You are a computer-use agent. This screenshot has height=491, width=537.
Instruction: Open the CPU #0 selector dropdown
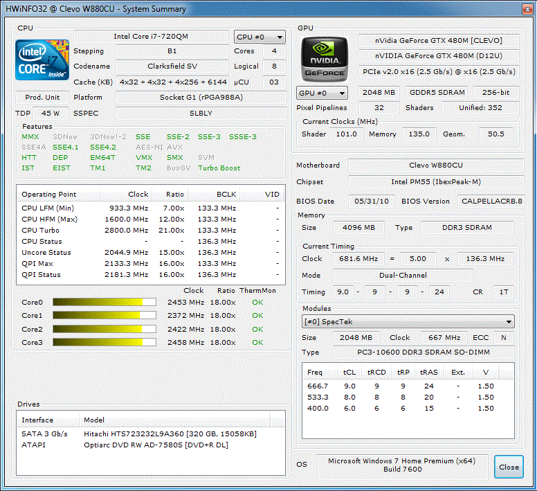tap(260, 37)
